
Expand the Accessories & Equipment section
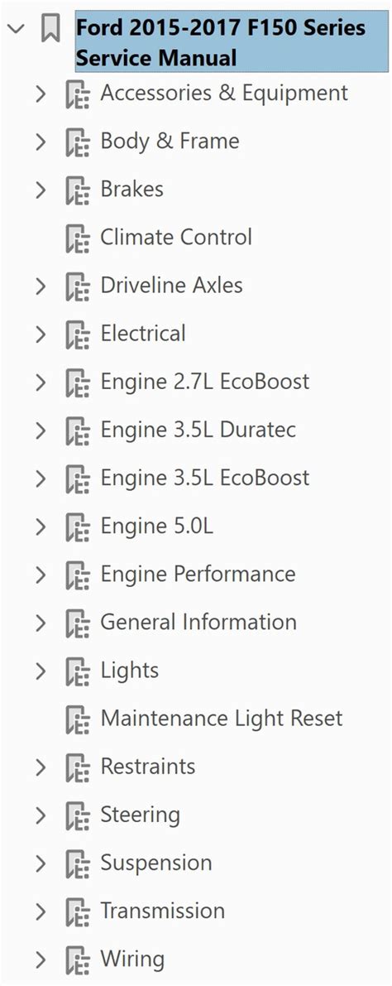coord(41,94)
